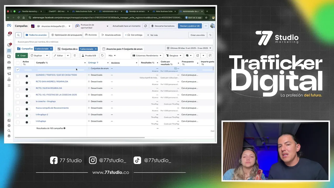Toggle the select-all checkbox in table header
This screenshot has height=188, width=334.
coord(18,63)
